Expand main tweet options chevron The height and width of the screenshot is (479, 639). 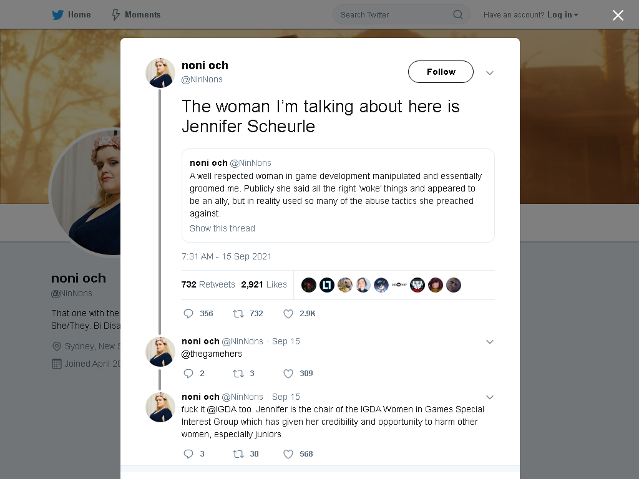point(490,73)
